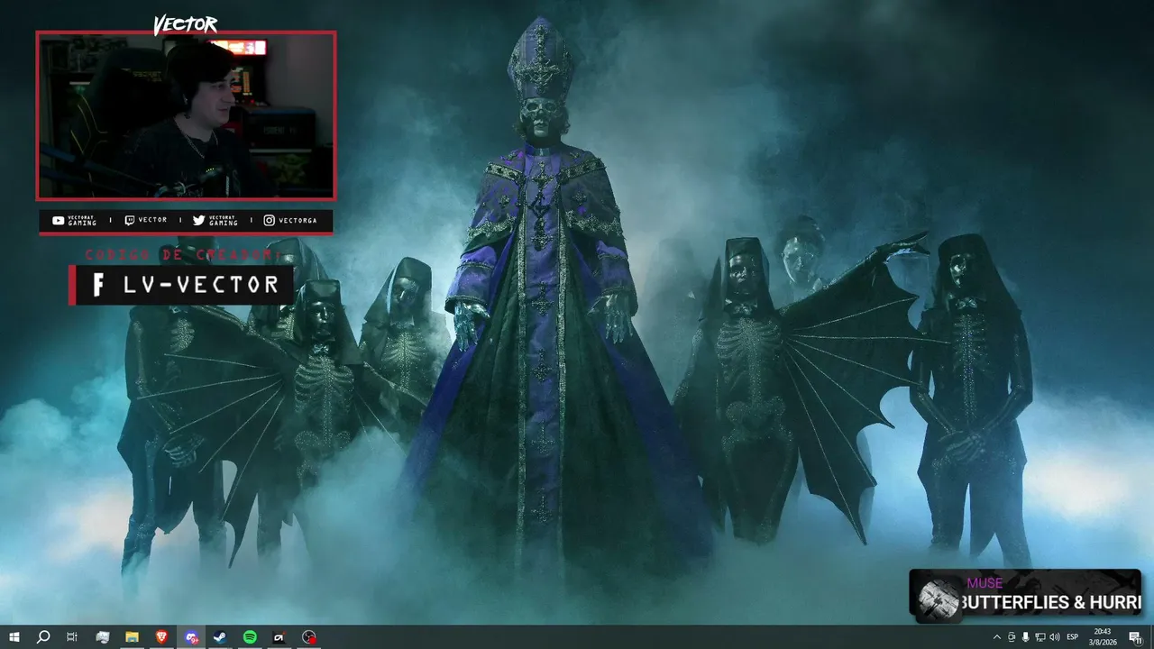
Task: Open OBS Studio recording icon in taskbar
Action: (309, 637)
